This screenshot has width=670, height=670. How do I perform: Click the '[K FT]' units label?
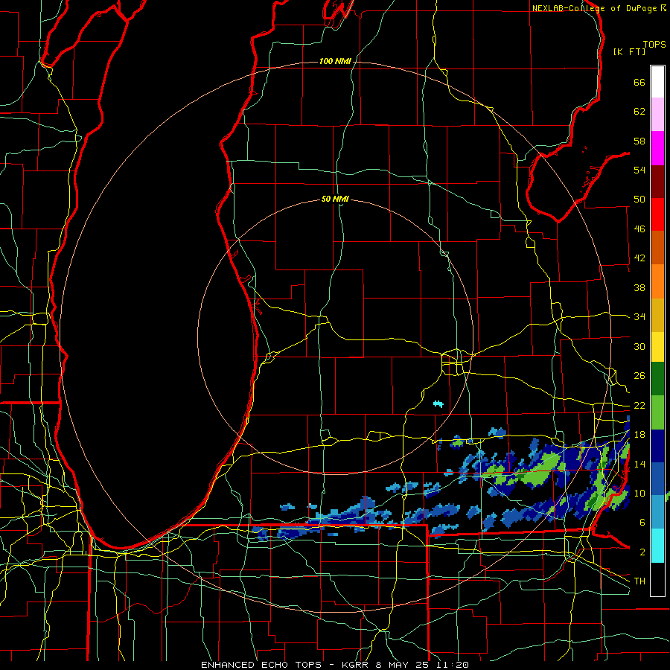pyautogui.click(x=629, y=52)
